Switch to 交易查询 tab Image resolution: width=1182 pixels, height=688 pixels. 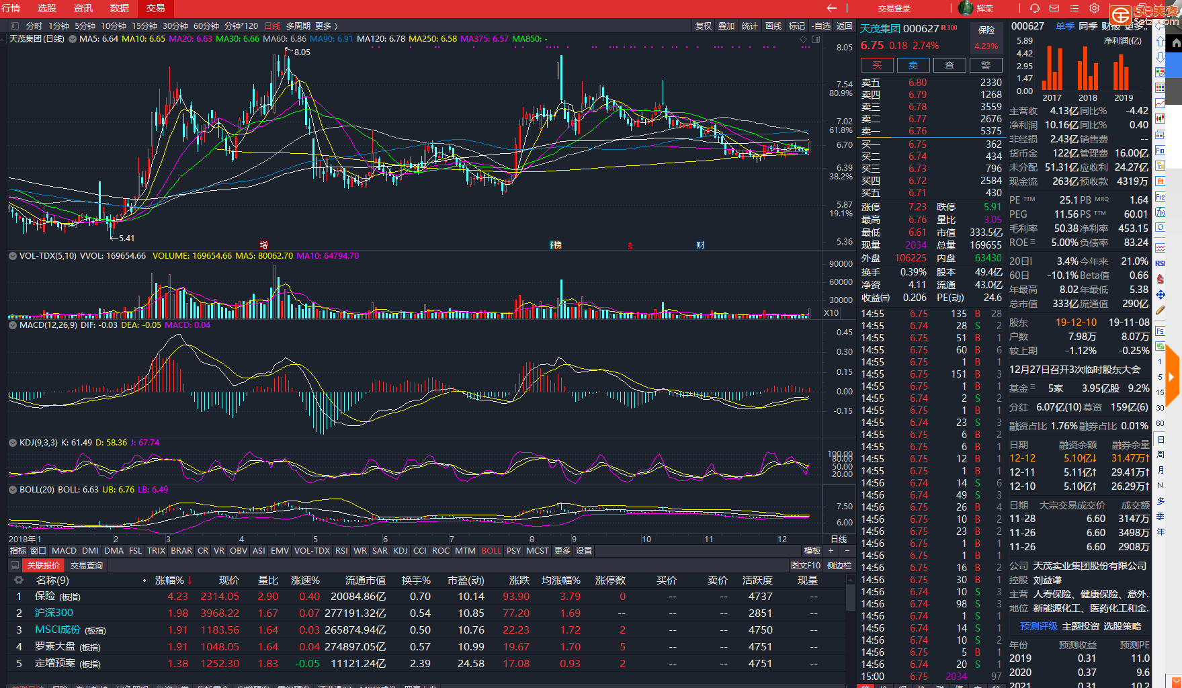[x=87, y=566]
